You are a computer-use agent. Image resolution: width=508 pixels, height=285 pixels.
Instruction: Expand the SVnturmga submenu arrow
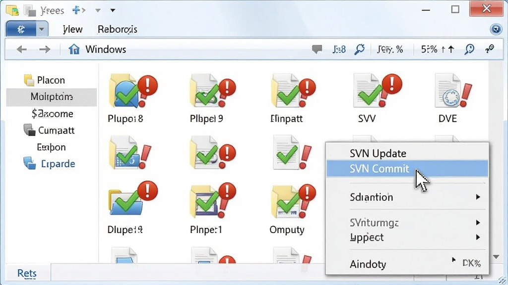pos(478,222)
